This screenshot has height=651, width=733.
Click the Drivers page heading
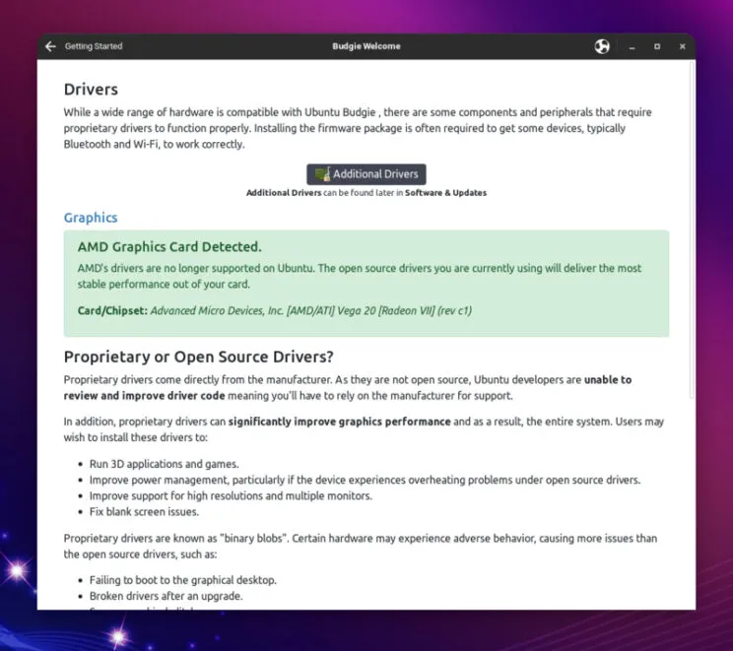click(91, 90)
